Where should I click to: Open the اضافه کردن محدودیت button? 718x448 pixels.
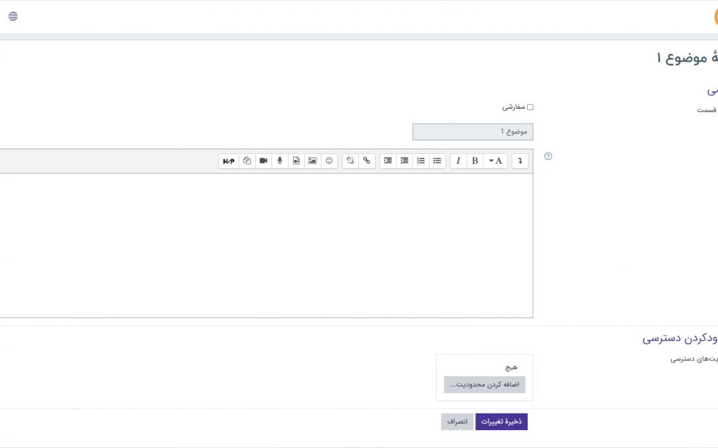click(485, 385)
